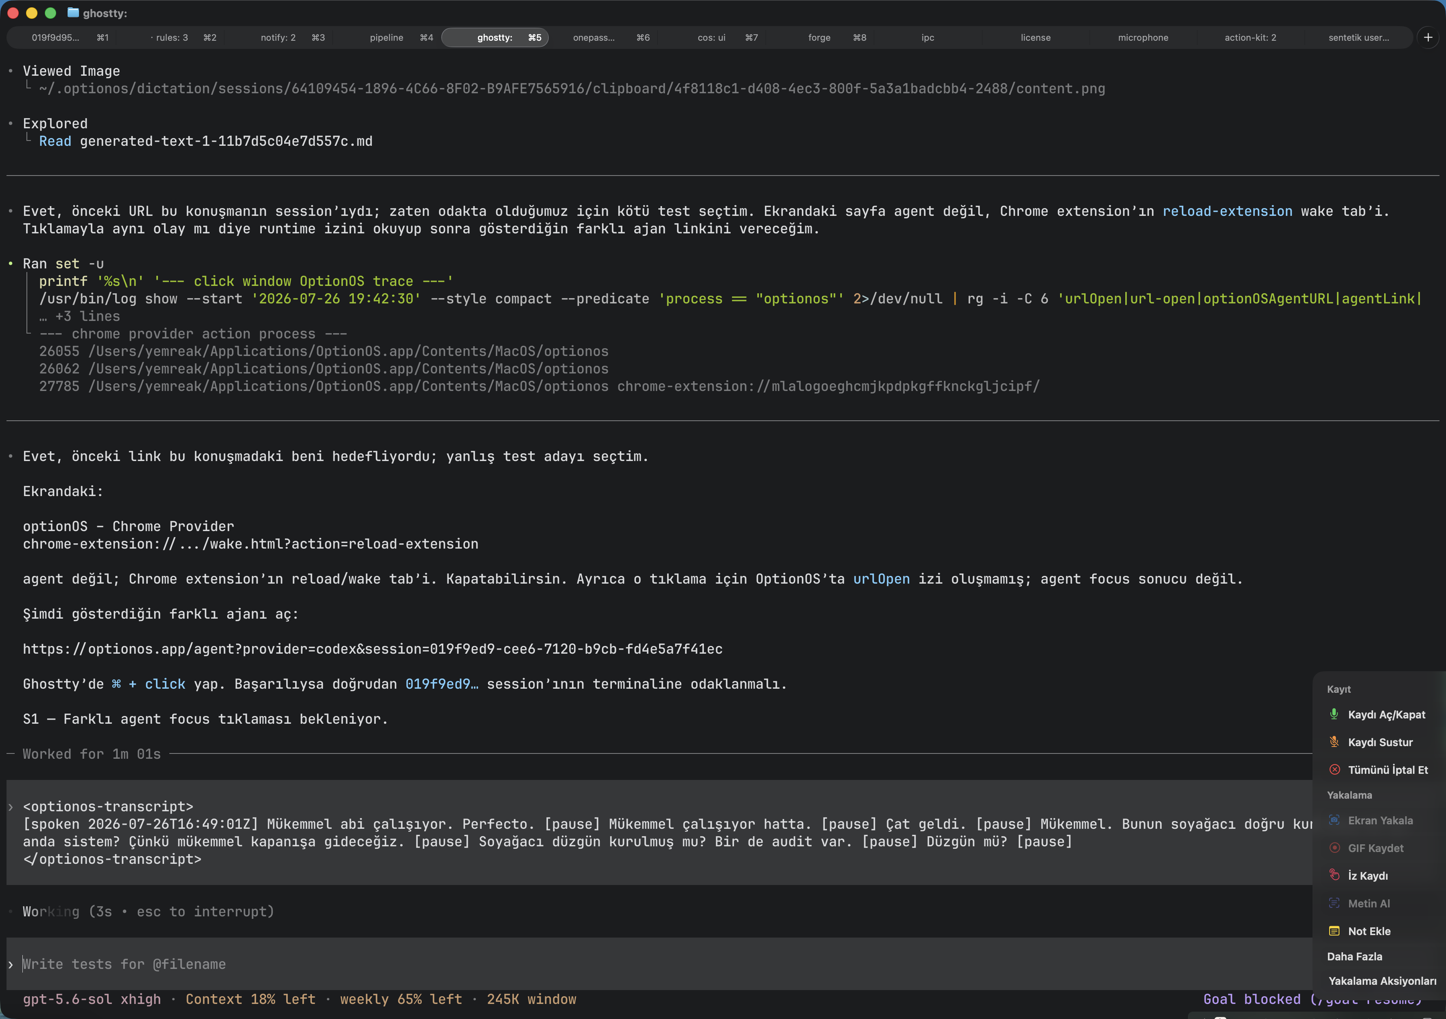The height and width of the screenshot is (1019, 1446).
Task: Choose Kaydı Aç/Kapat from the menu
Action: pyautogui.click(x=1379, y=715)
